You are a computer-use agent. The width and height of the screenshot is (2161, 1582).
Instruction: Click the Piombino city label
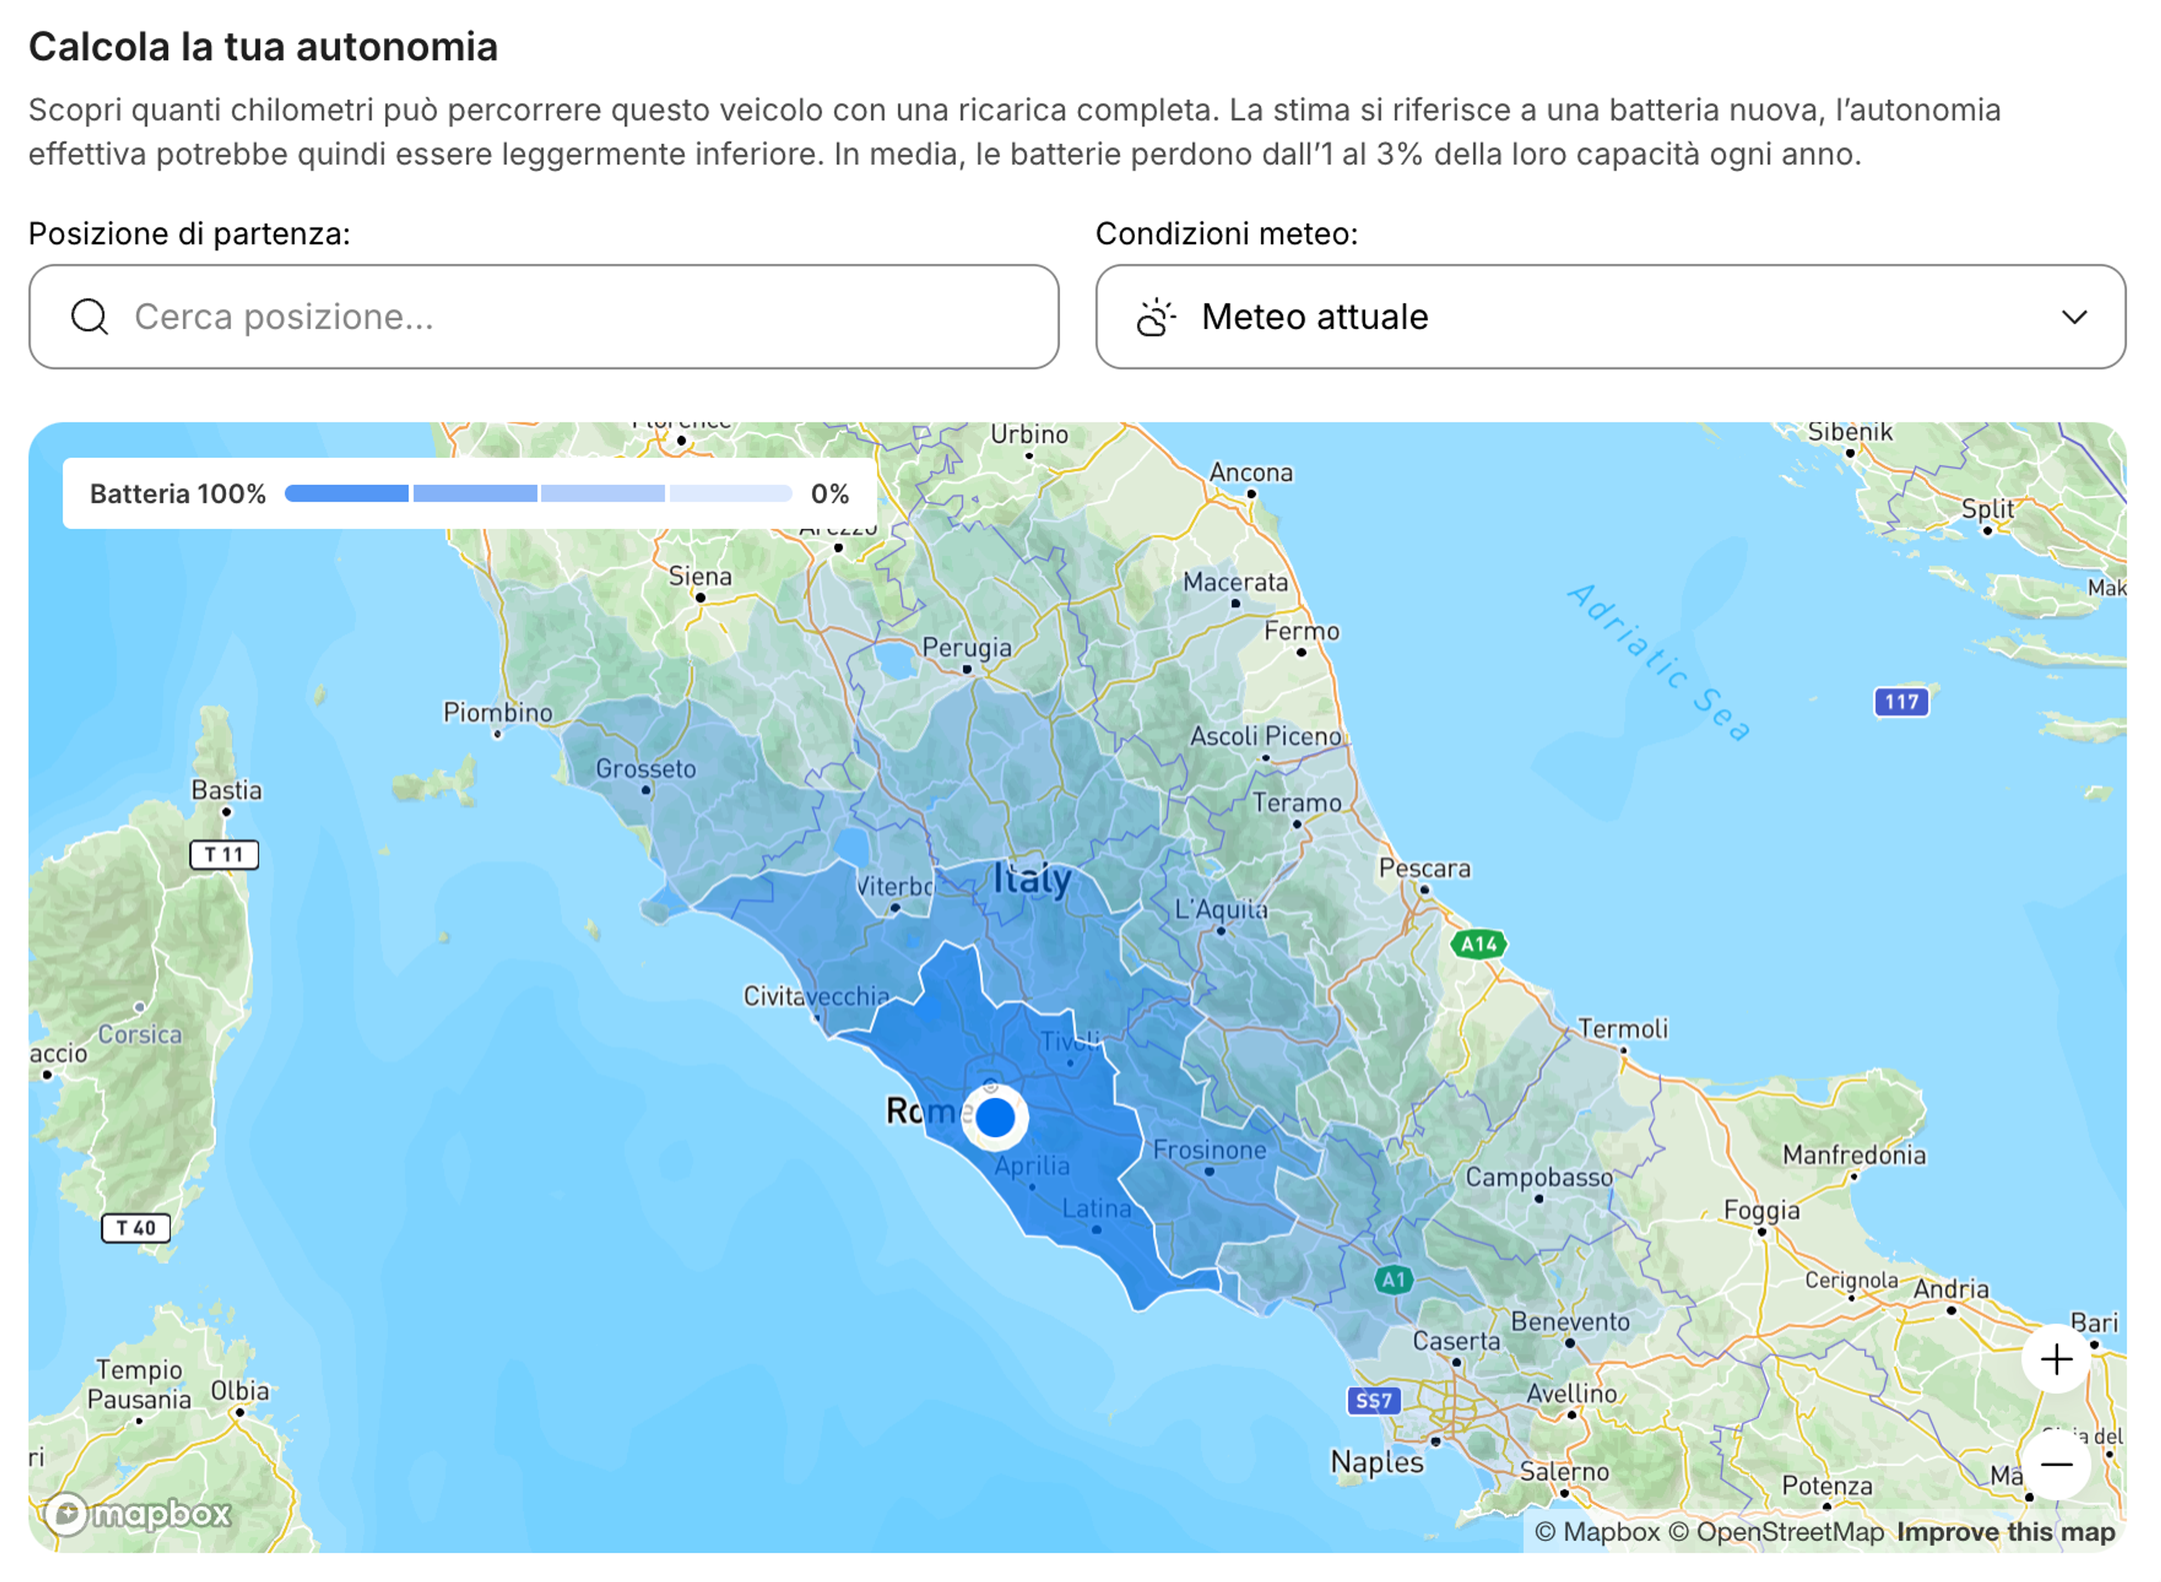(499, 714)
